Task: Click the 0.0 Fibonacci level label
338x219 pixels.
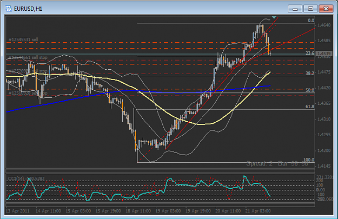Action: 311,21
